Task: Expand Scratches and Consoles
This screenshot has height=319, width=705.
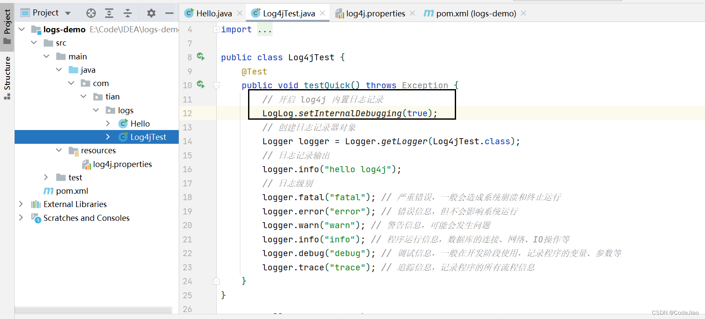Action: tap(21, 218)
